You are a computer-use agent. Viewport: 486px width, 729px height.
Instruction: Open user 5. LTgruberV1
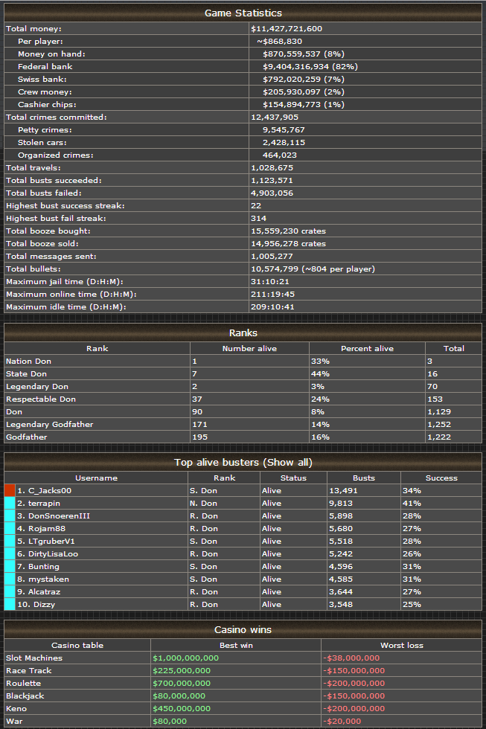point(46,542)
